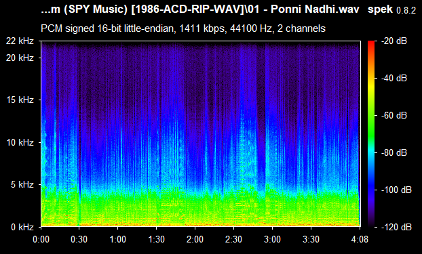Click the 5 kHz frequency axis label
The image size is (422, 254).
22,184
